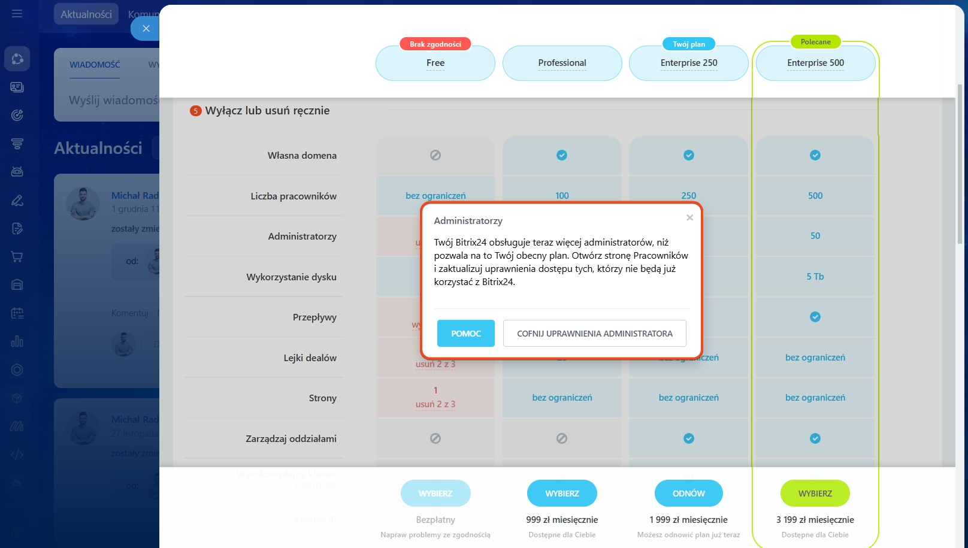The image size is (968, 548).
Task: Click the POMOC button
Action: (466, 334)
